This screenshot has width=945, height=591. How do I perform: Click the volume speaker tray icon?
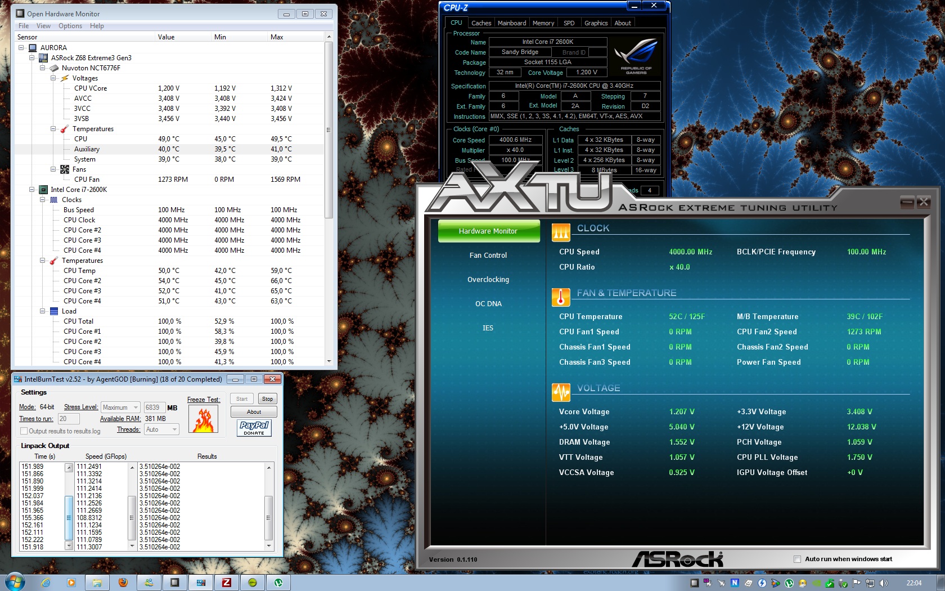pyautogui.click(x=884, y=583)
